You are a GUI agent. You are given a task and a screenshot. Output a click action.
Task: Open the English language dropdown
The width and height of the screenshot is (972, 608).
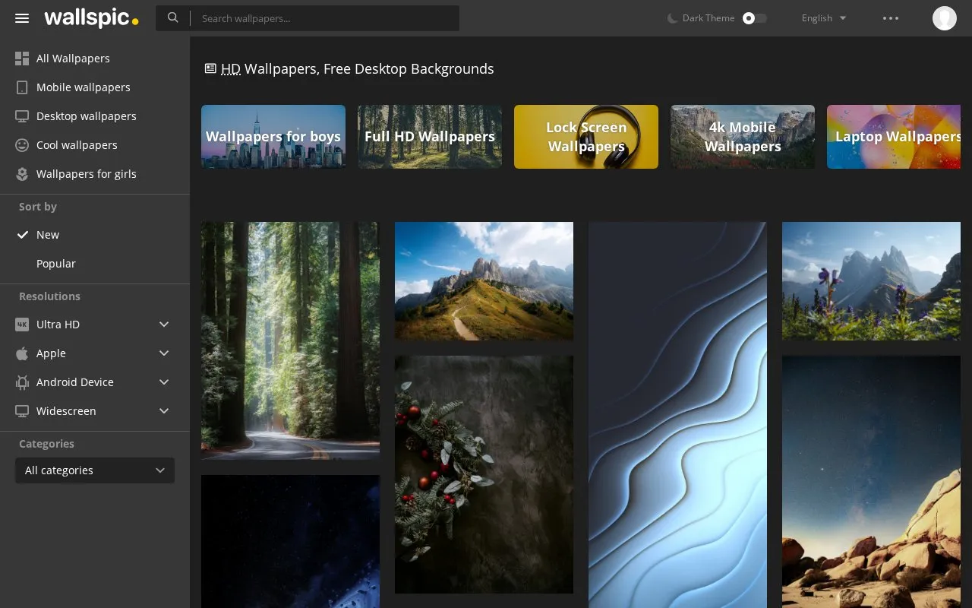pyautogui.click(x=824, y=18)
